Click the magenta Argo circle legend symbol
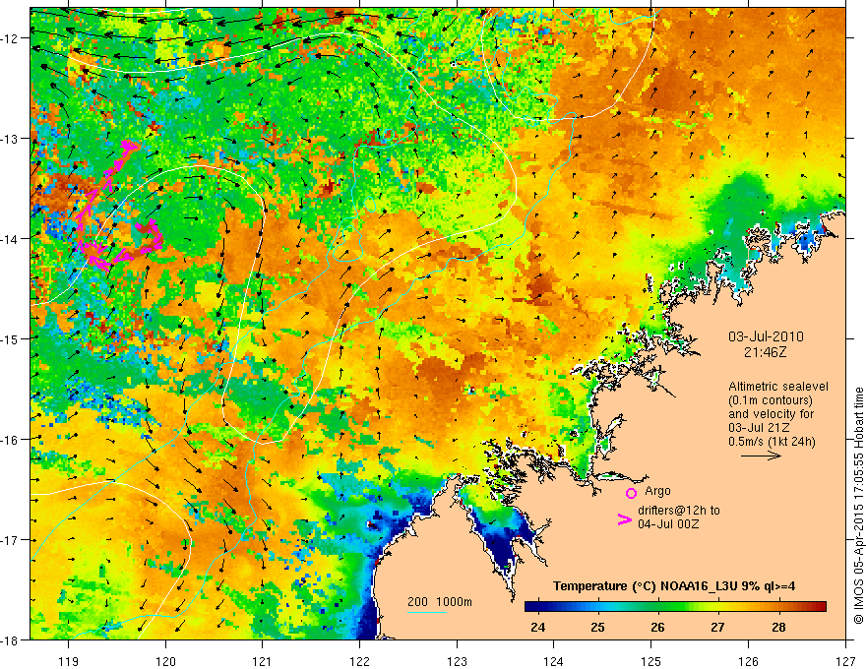This screenshot has height=669, width=866. 631,493
